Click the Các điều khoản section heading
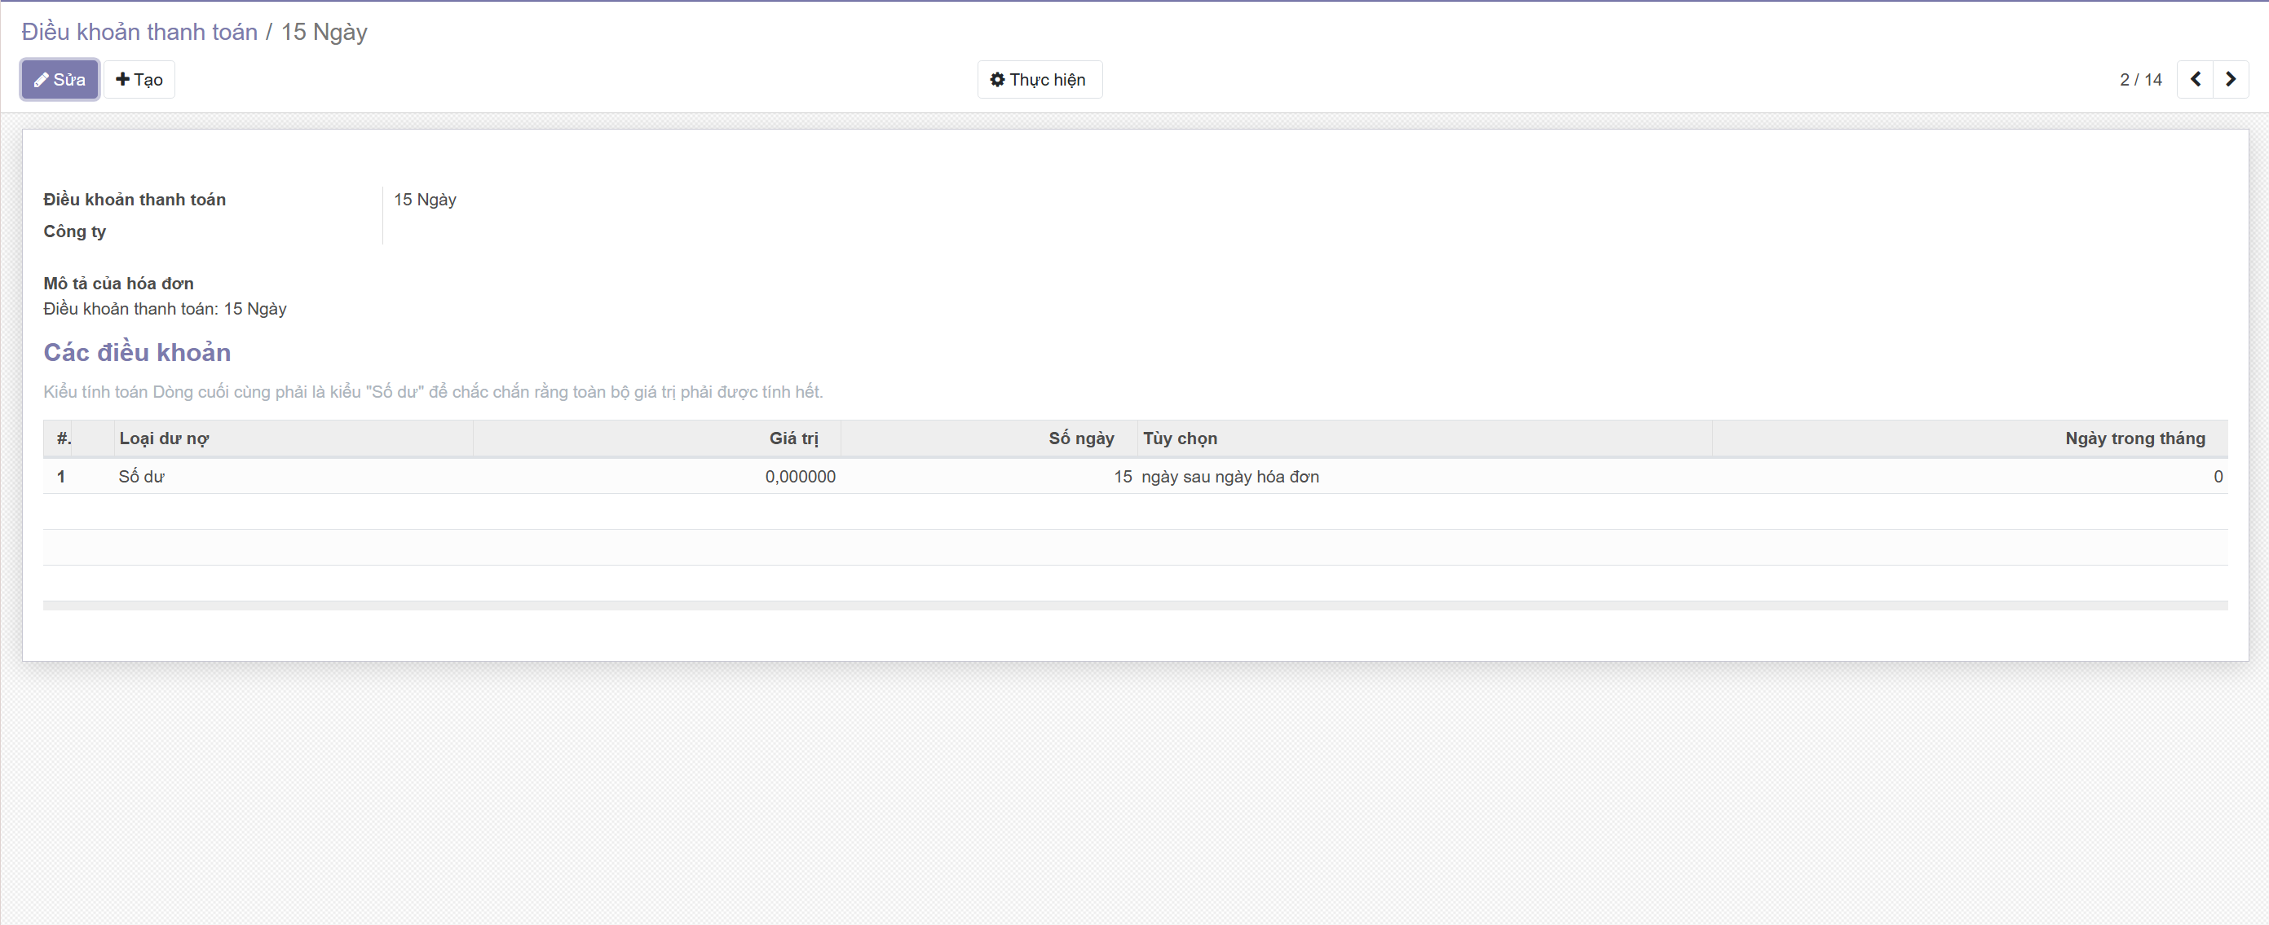The image size is (2269, 925). pos(136,352)
